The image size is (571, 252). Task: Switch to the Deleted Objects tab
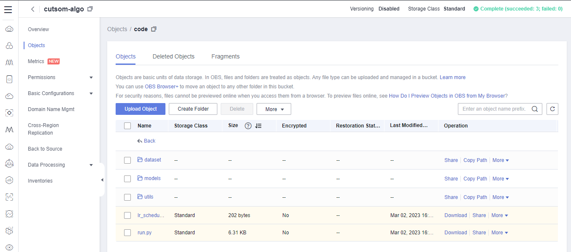(x=173, y=56)
